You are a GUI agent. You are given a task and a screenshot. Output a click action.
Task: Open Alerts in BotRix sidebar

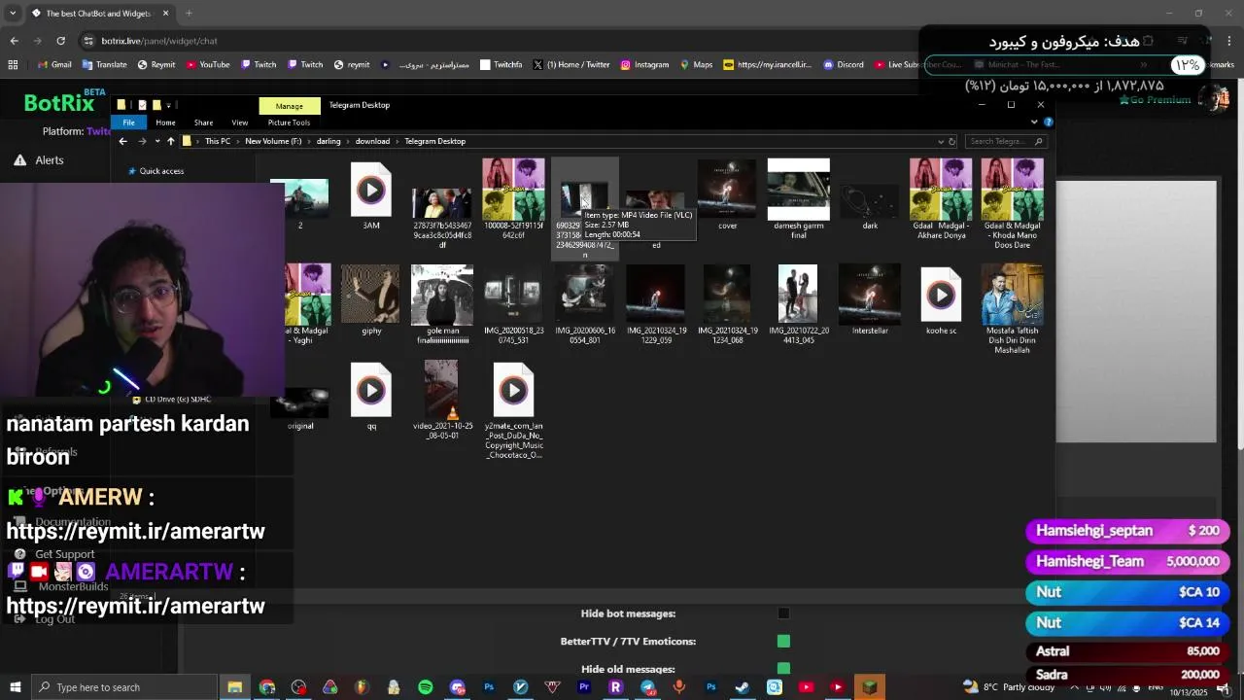(x=49, y=160)
